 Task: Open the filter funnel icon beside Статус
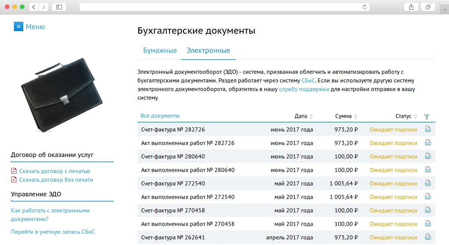coord(427,117)
